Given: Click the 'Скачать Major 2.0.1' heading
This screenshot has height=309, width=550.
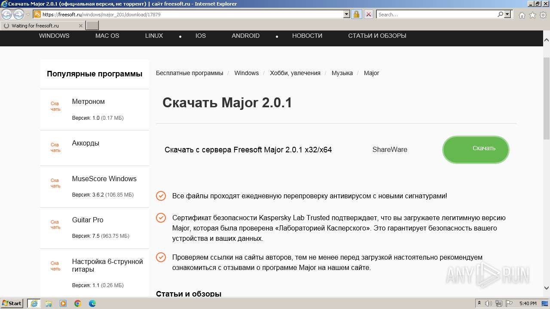Looking at the screenshot, I should [227, 103].
